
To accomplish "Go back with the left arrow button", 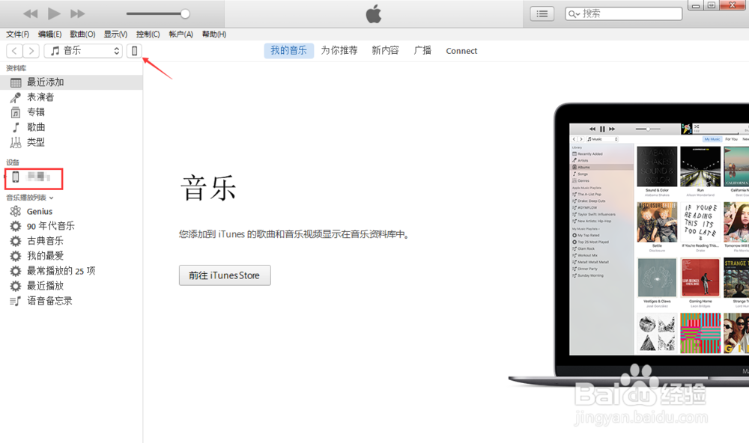I will click(14, 51).
